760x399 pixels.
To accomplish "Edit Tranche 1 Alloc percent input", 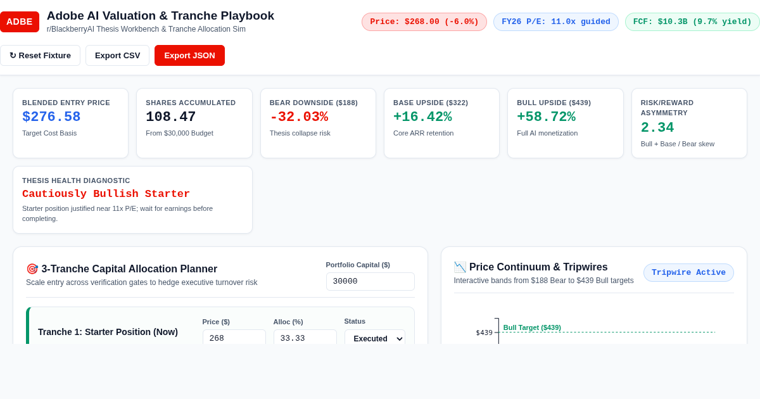I will (x=305, y=338).
